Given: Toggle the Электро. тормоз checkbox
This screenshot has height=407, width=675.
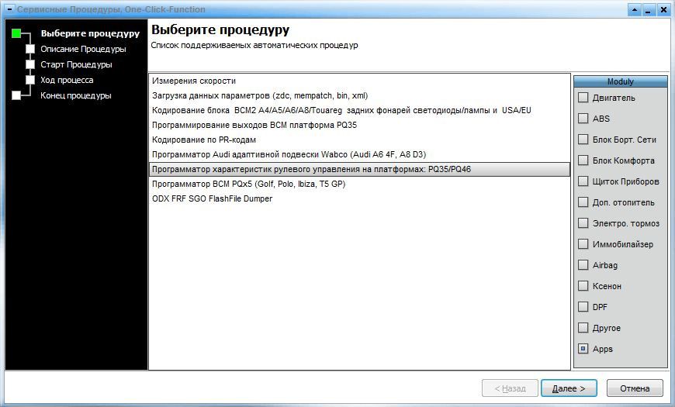Looking at the screenshot, I should pos(583,223).
